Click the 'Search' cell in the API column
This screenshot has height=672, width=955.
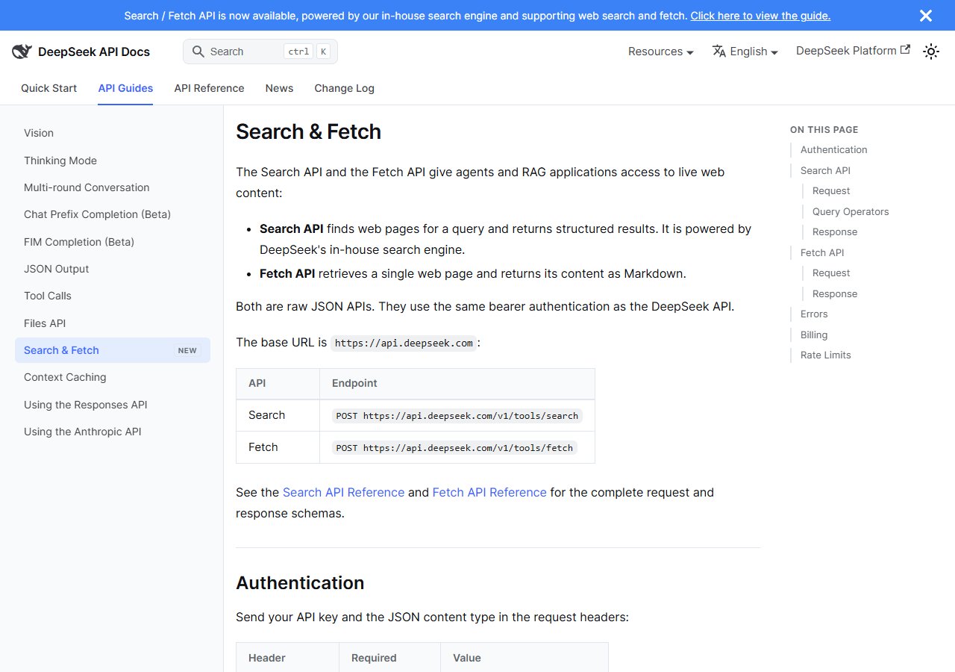pyautogui.click(x=278, y=415)
